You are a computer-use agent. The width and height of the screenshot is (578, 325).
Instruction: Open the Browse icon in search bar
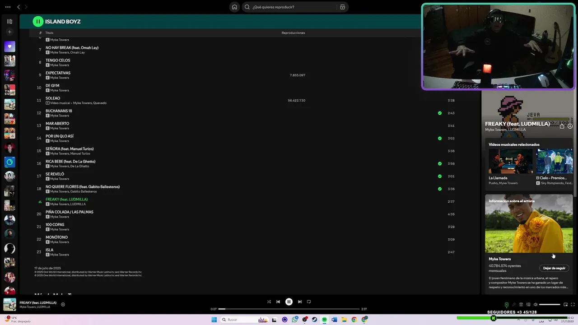point(342,7)
